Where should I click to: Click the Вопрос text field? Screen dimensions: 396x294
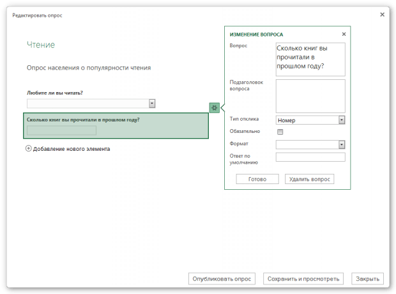coord(310,59)
